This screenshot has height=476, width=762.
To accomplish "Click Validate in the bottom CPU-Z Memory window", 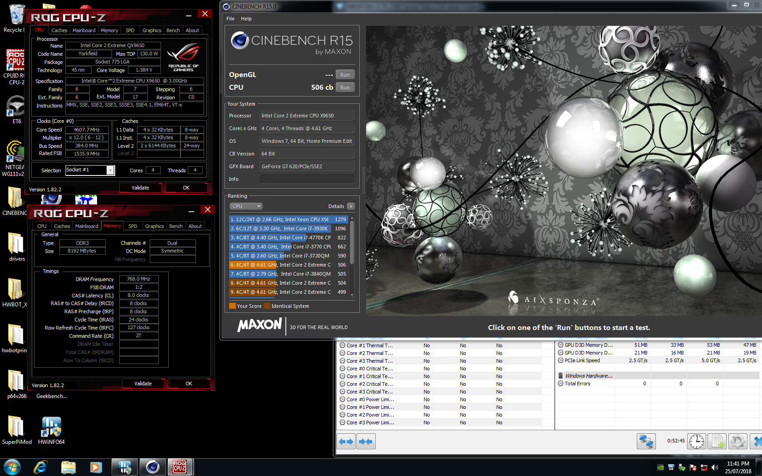I will [x=143, y=384].
